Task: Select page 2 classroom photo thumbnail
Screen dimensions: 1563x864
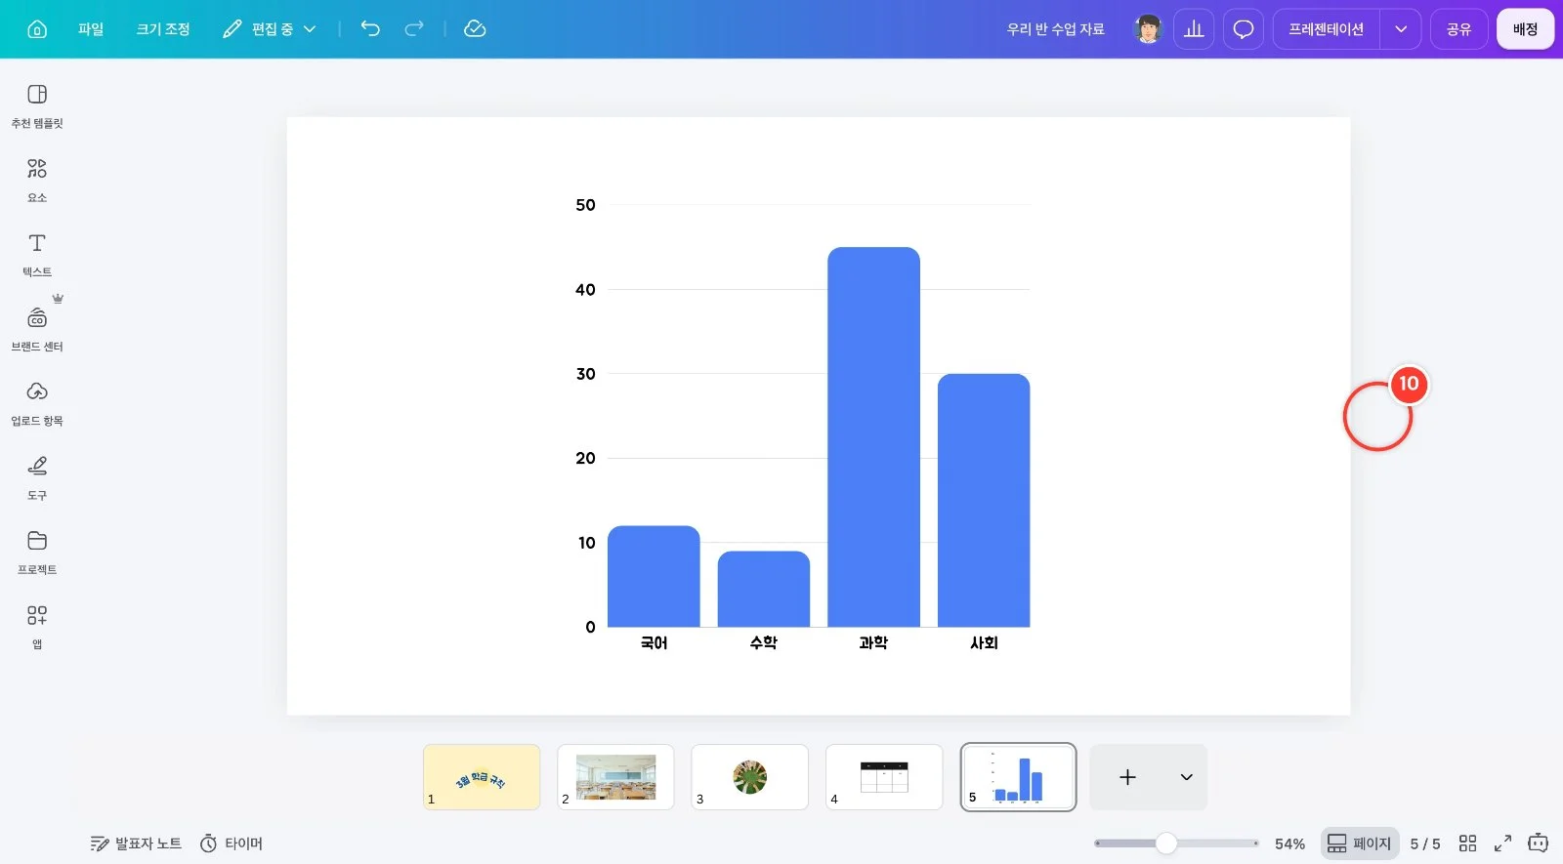Action: point(615,777)
